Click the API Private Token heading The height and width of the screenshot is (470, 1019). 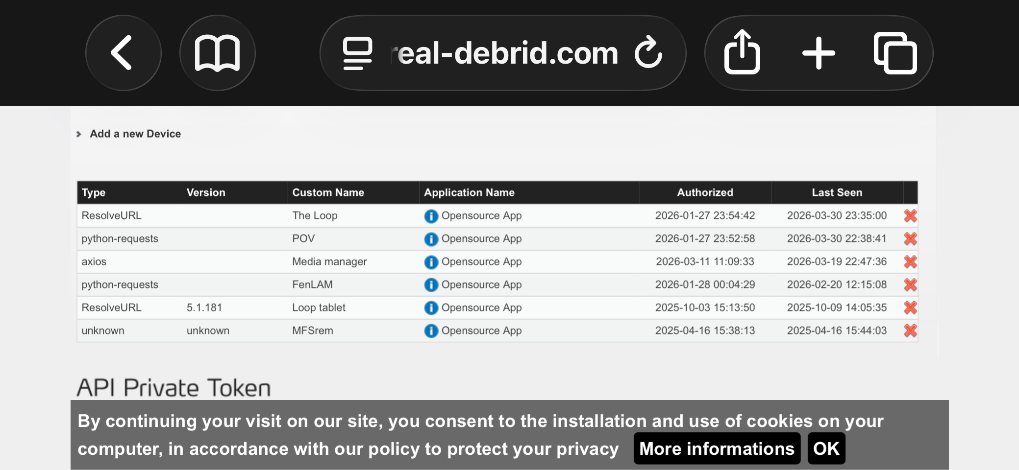point(174,388)
